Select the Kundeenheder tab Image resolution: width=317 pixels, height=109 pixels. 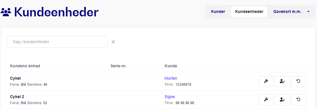click(x=249, y=12)
